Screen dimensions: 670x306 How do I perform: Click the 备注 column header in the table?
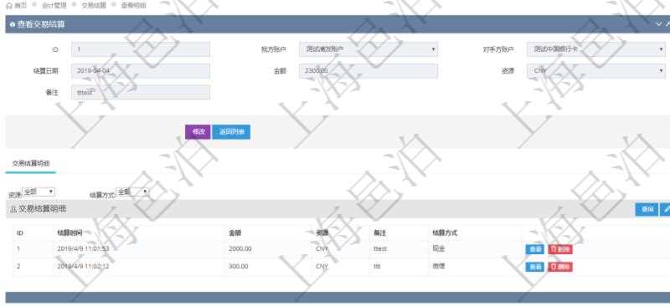click(379, 233)
